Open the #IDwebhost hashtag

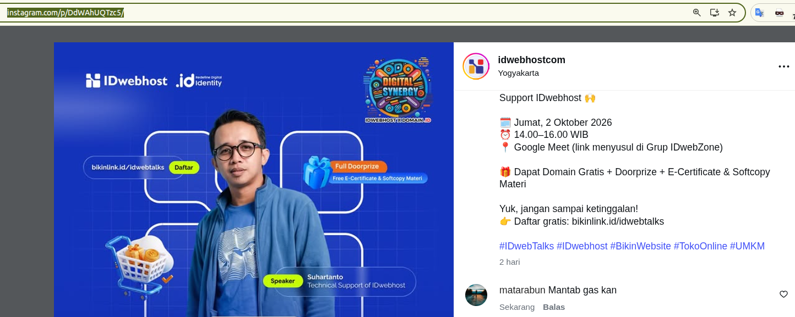582,246
